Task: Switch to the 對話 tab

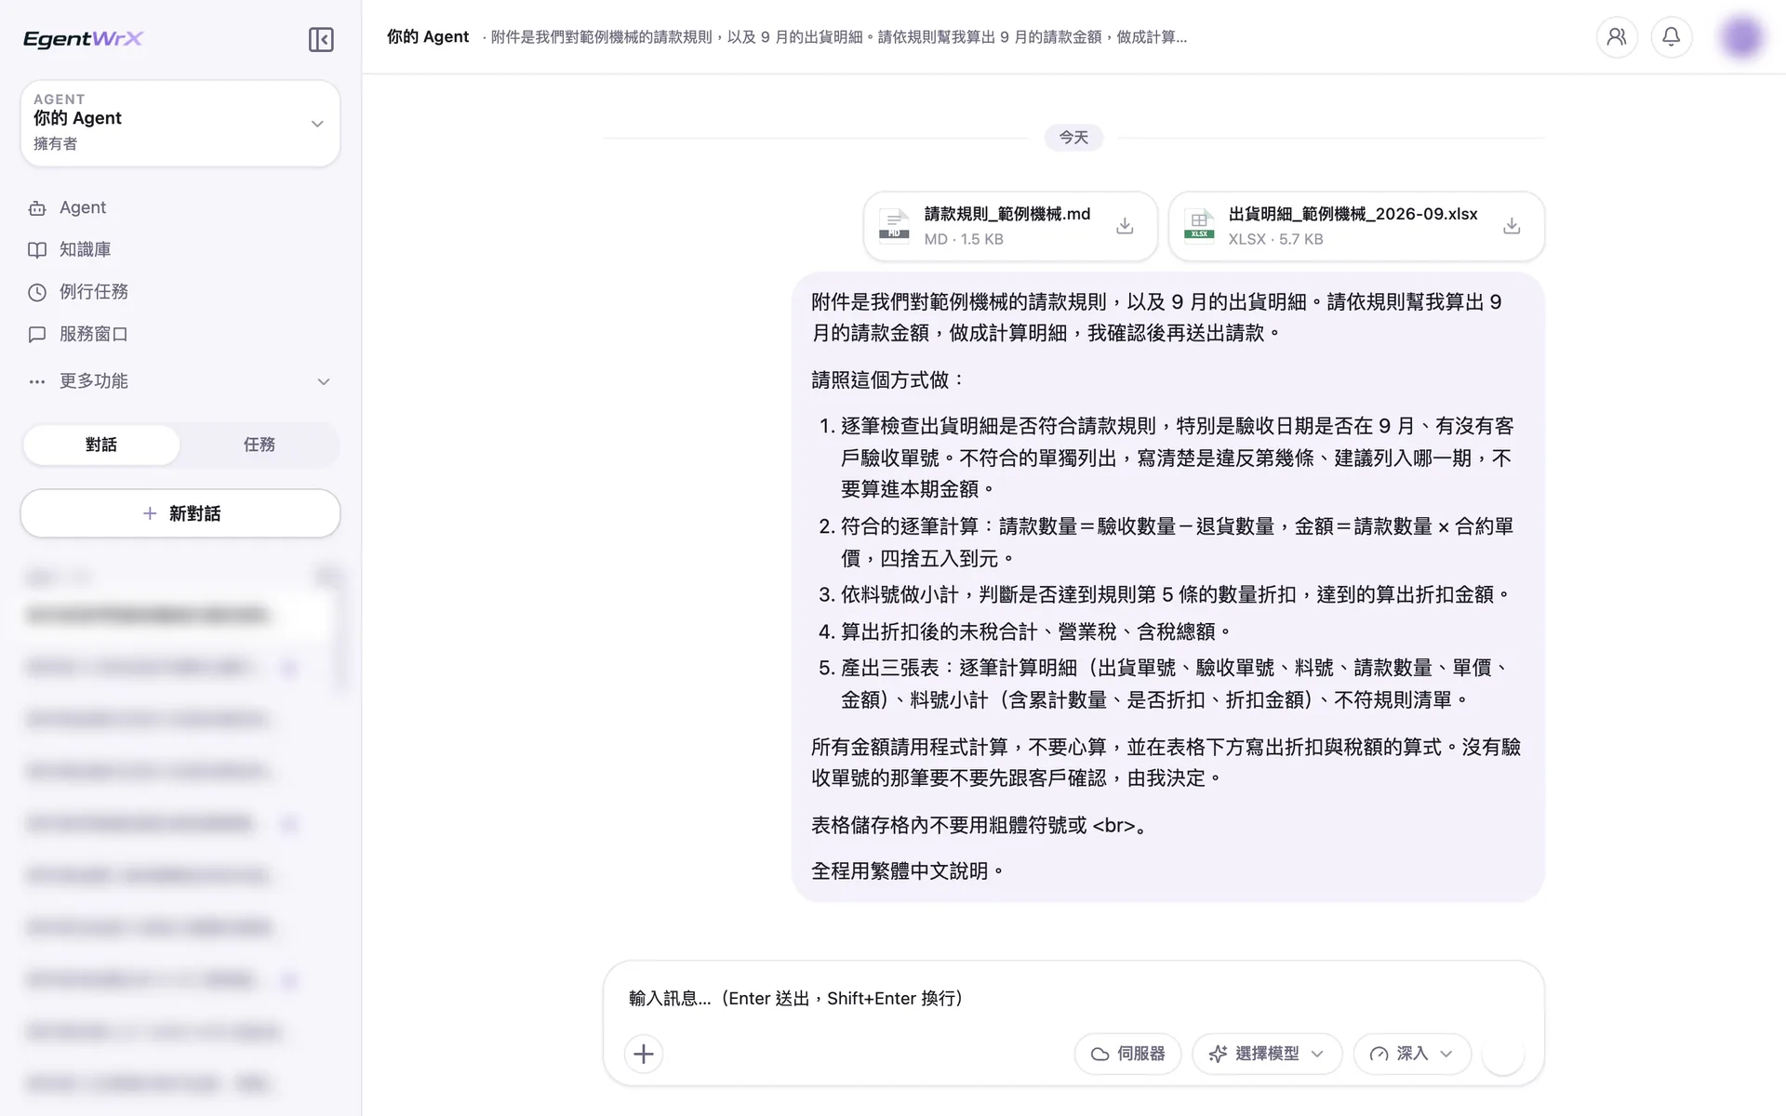Action: pyautogui.click(x=101, y=445)
